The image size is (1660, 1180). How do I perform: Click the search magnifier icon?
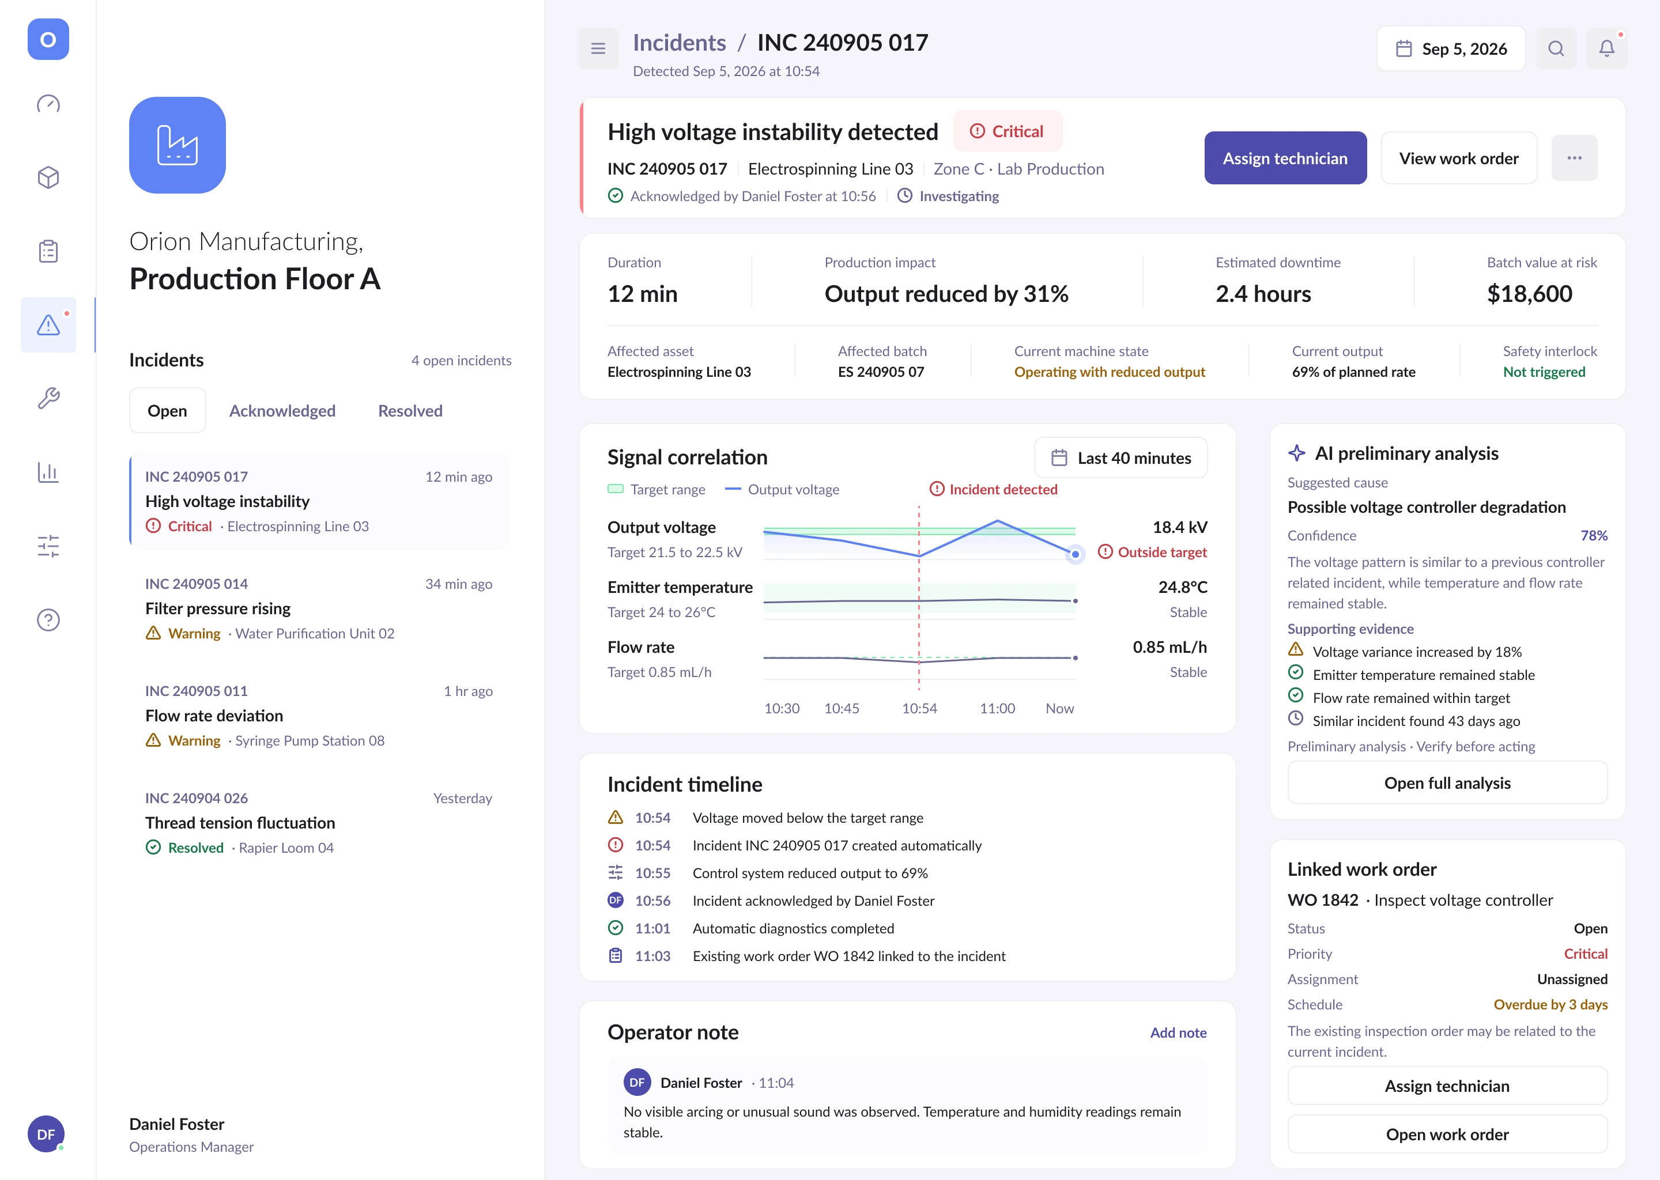point(1556,48)
